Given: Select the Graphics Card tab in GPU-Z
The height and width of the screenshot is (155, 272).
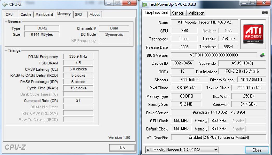Looking at the screenshot, I should coord(157,12).
